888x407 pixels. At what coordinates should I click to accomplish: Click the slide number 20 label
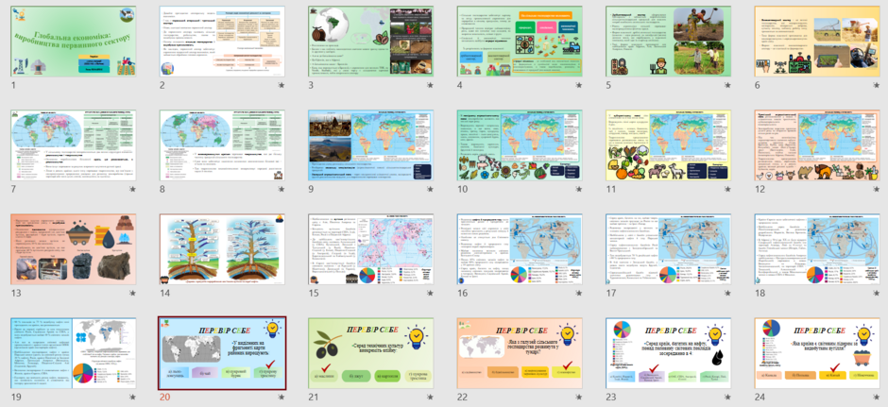click(164, 398)
